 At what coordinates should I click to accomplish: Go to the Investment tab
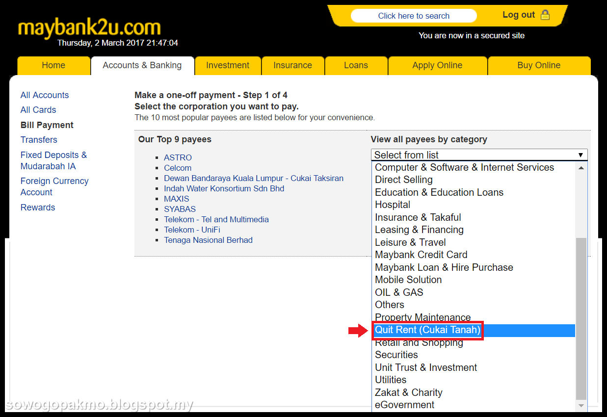pyautogui.click(x=228, y=65)
